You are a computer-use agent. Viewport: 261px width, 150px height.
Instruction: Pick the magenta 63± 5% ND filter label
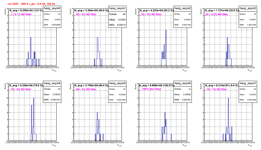pyautogui.click(x=151, y=14)
